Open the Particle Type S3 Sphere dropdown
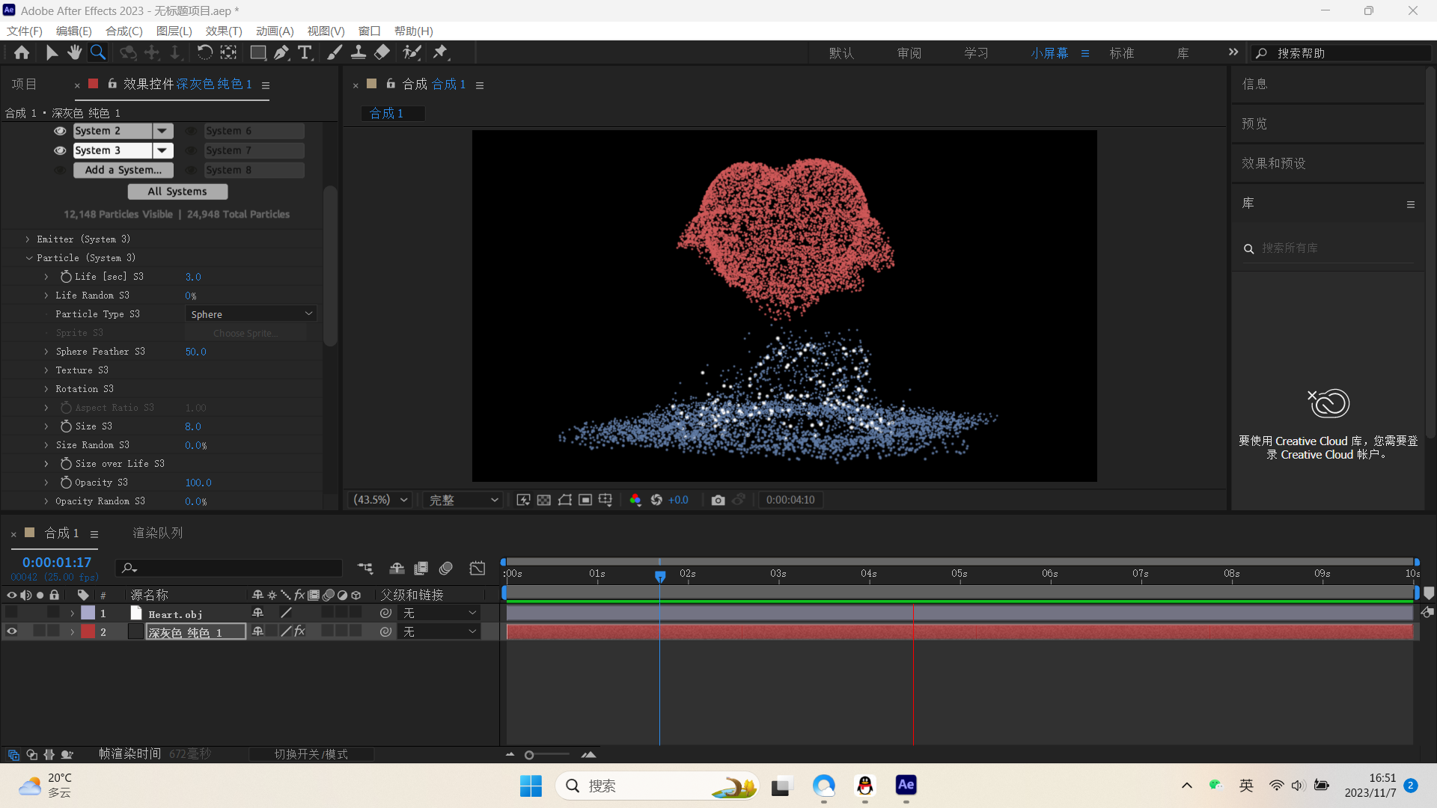 tap(251, 314)
